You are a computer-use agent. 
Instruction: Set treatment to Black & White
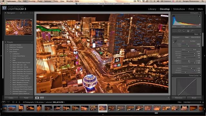point(196,37)
